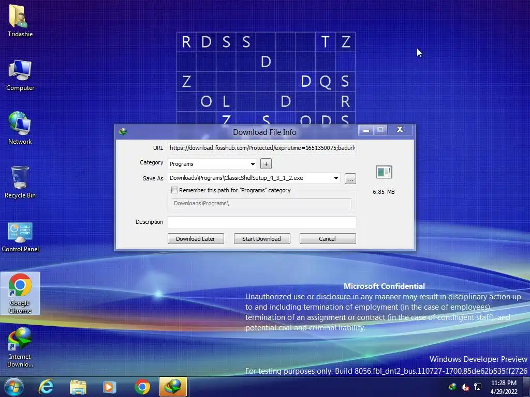Open Chrome from the taskbar

pos(142,387)
